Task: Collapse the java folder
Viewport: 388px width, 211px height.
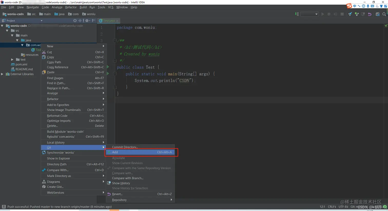Action: pyautogui.click(x=17, y=40)
